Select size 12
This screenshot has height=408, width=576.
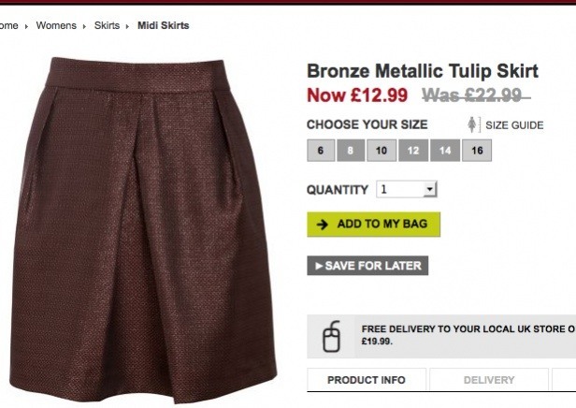pyautogui.click(x=412, y=150)
